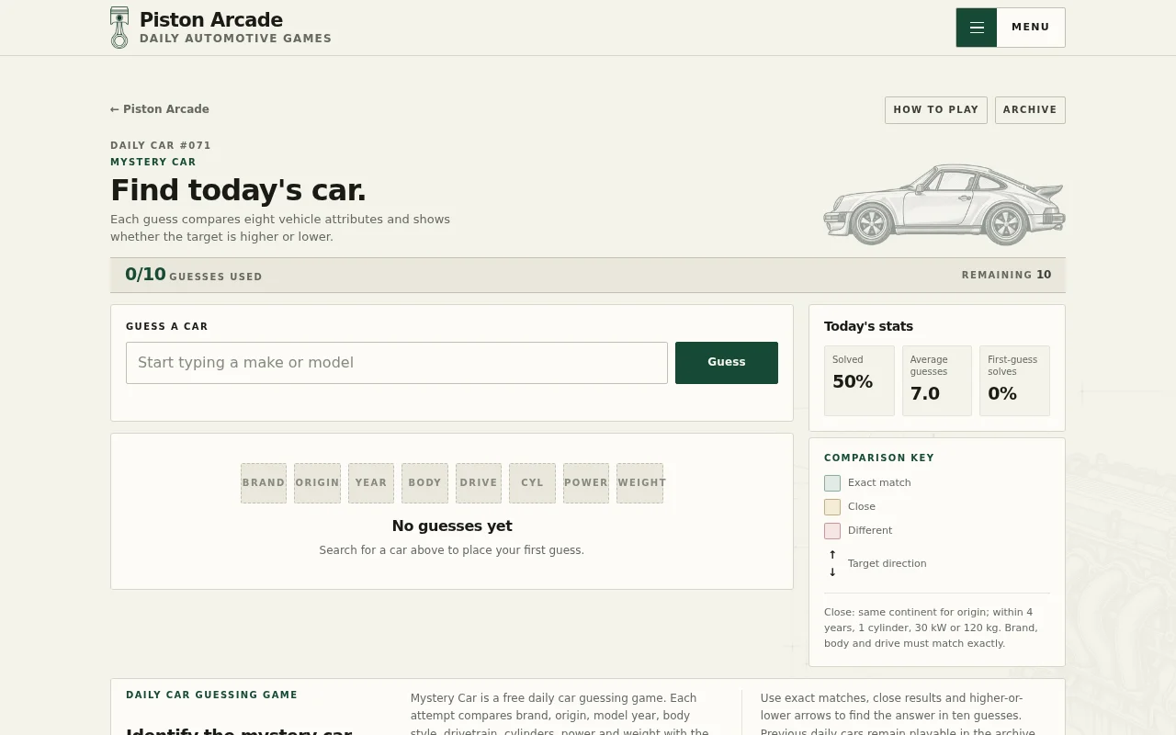1176x735 pixels.
Task: Click the Solved 50% stat card
Action: pos(859,380)
